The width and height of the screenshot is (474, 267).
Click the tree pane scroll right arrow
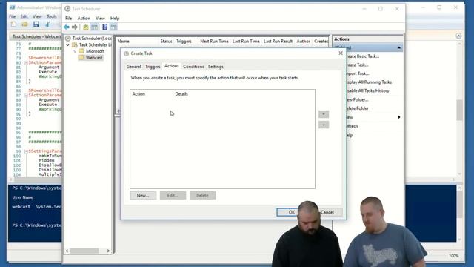click(108, 251)
